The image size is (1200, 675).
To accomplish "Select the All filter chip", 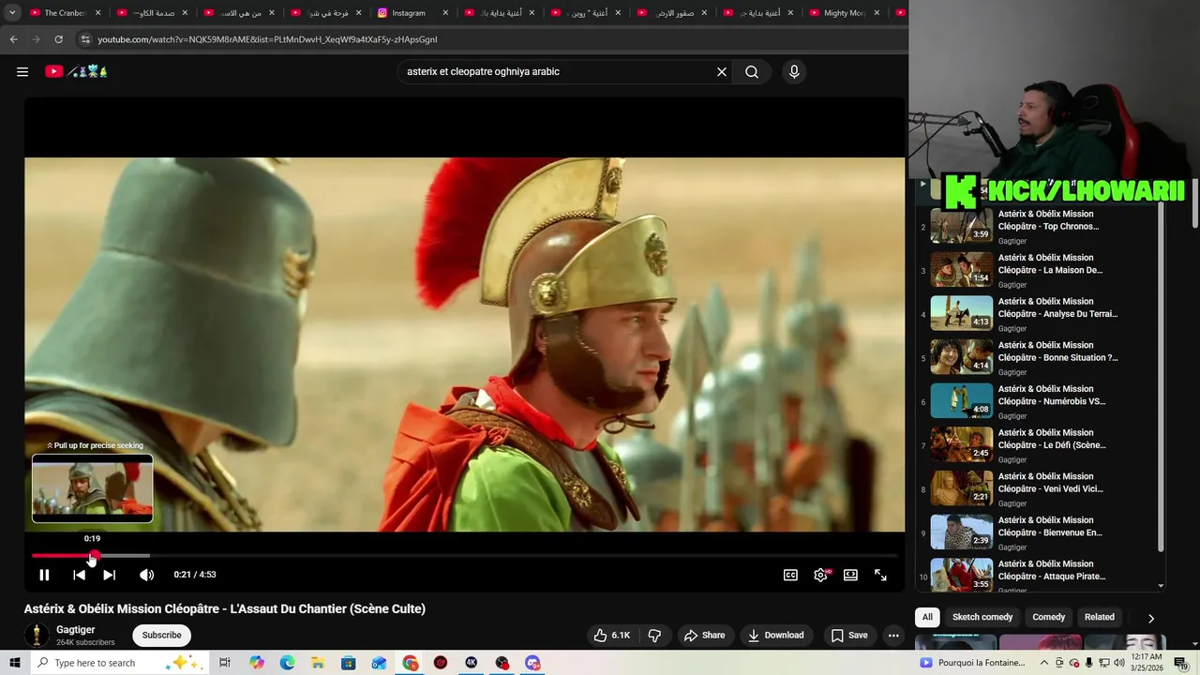I will (x=927, y=617).
